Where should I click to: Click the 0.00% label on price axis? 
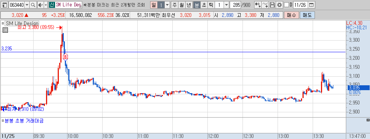[x=355, y=93]
